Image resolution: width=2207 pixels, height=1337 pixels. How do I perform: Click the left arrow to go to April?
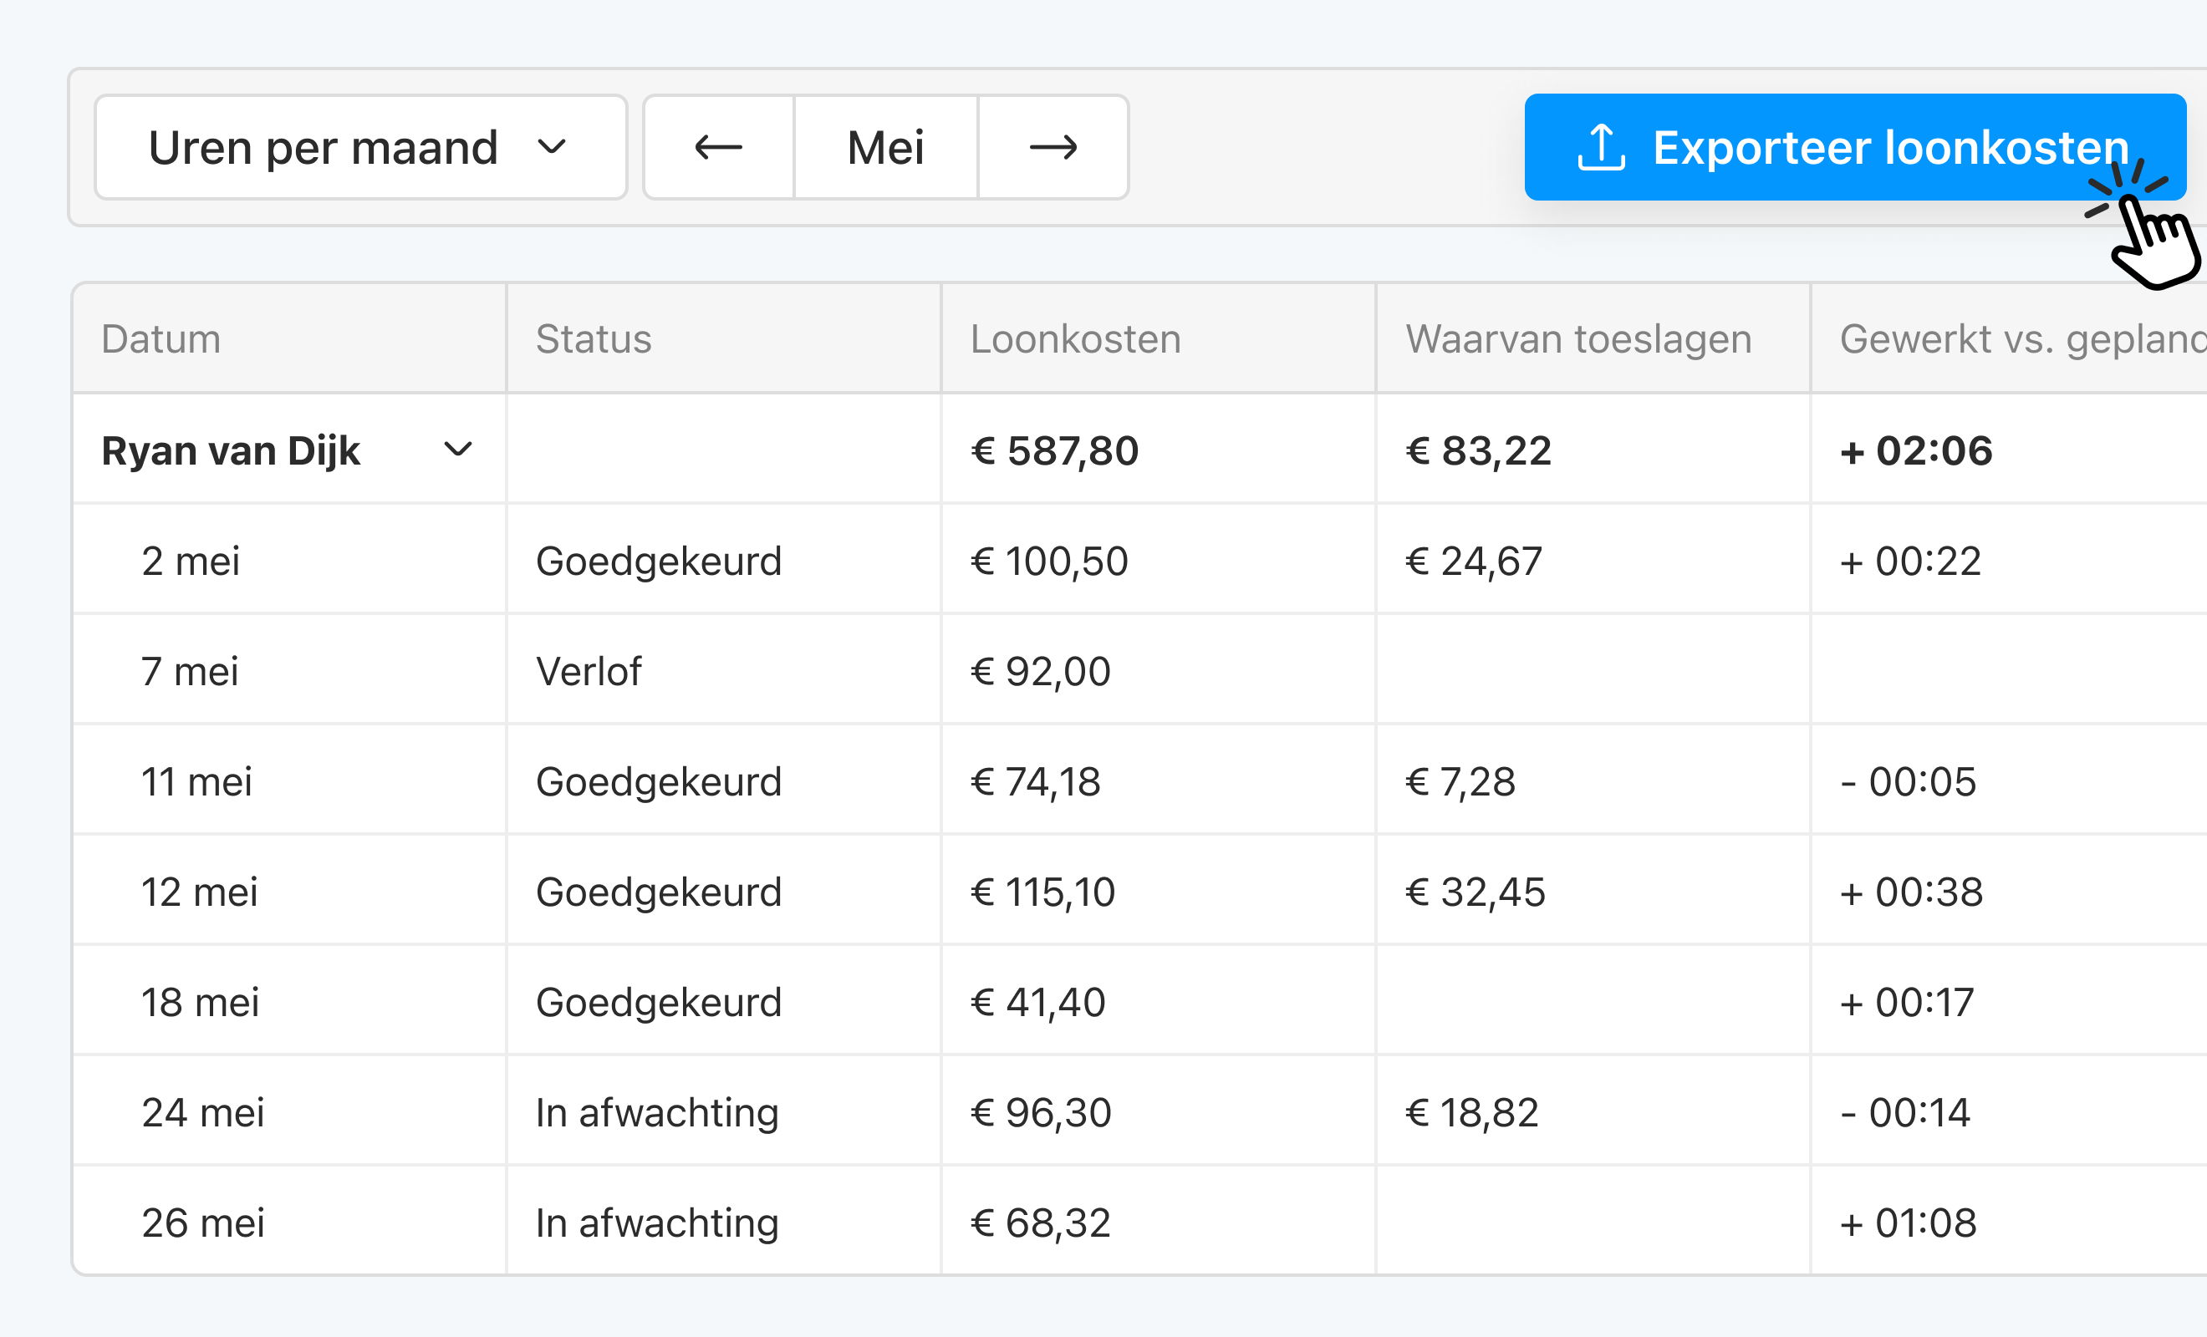click(717, 148)
